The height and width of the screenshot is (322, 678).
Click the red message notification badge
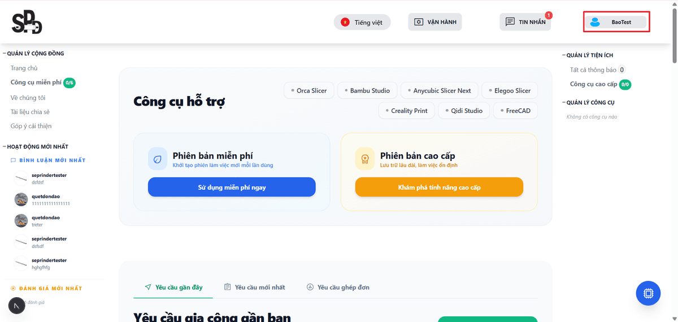click(549, 15)
